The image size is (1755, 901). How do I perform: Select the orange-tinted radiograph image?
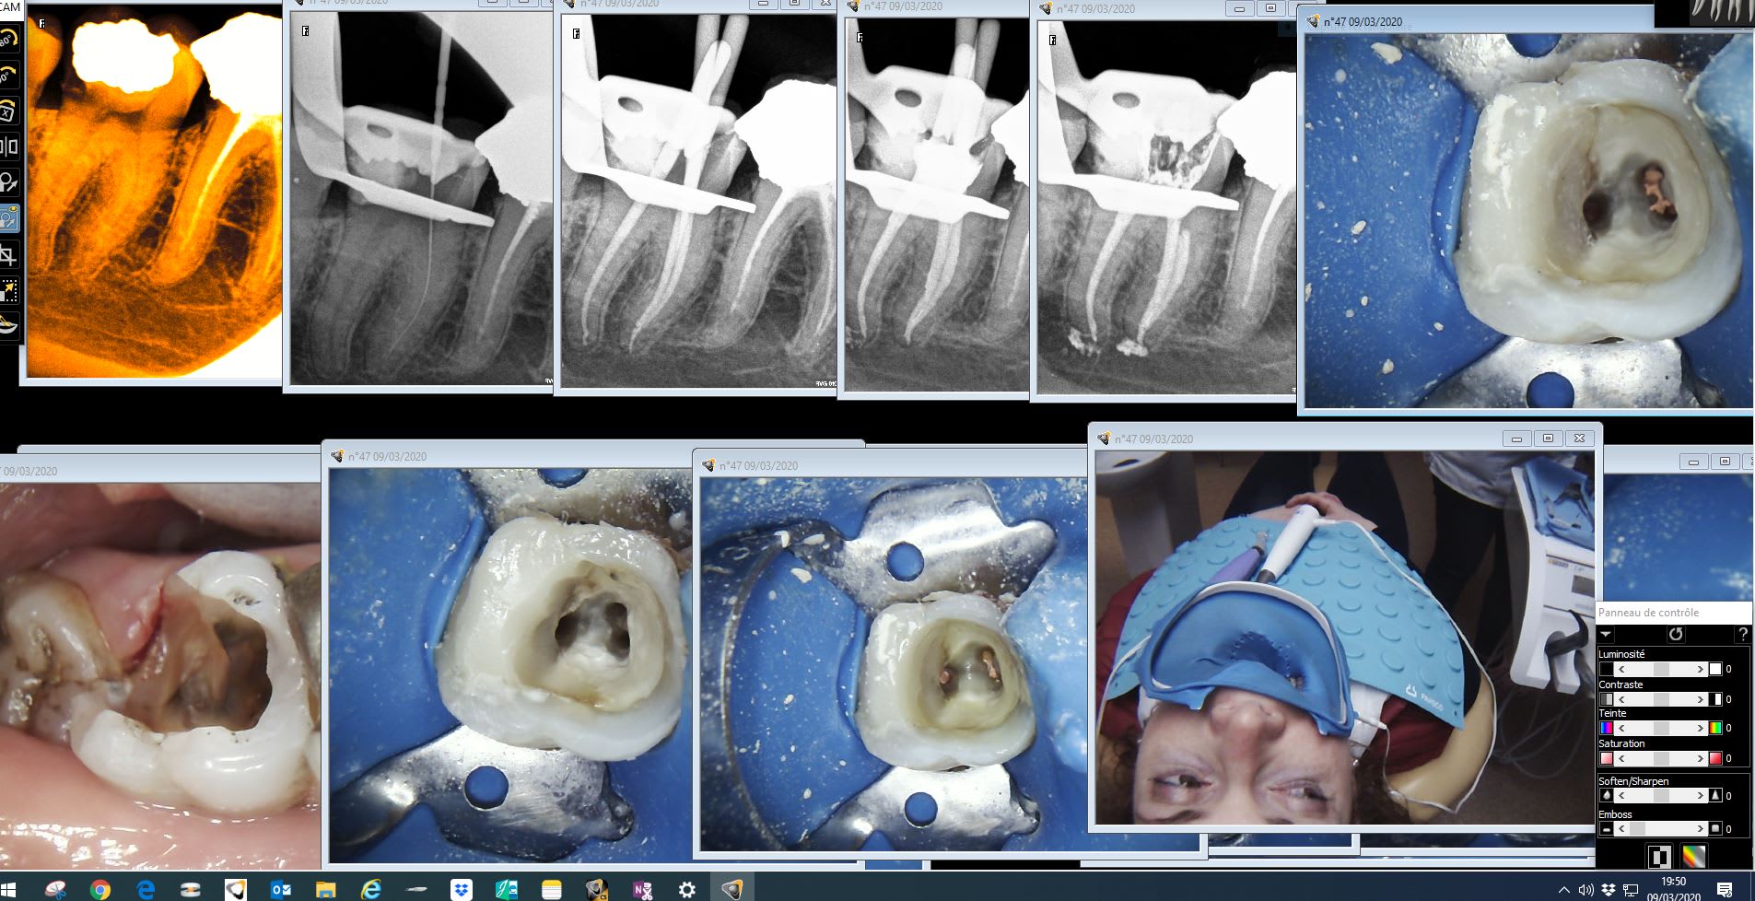152,193
